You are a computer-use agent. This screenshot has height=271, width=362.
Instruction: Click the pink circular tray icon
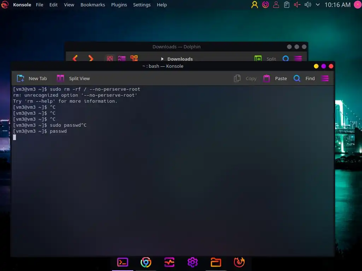coord(265,5)
